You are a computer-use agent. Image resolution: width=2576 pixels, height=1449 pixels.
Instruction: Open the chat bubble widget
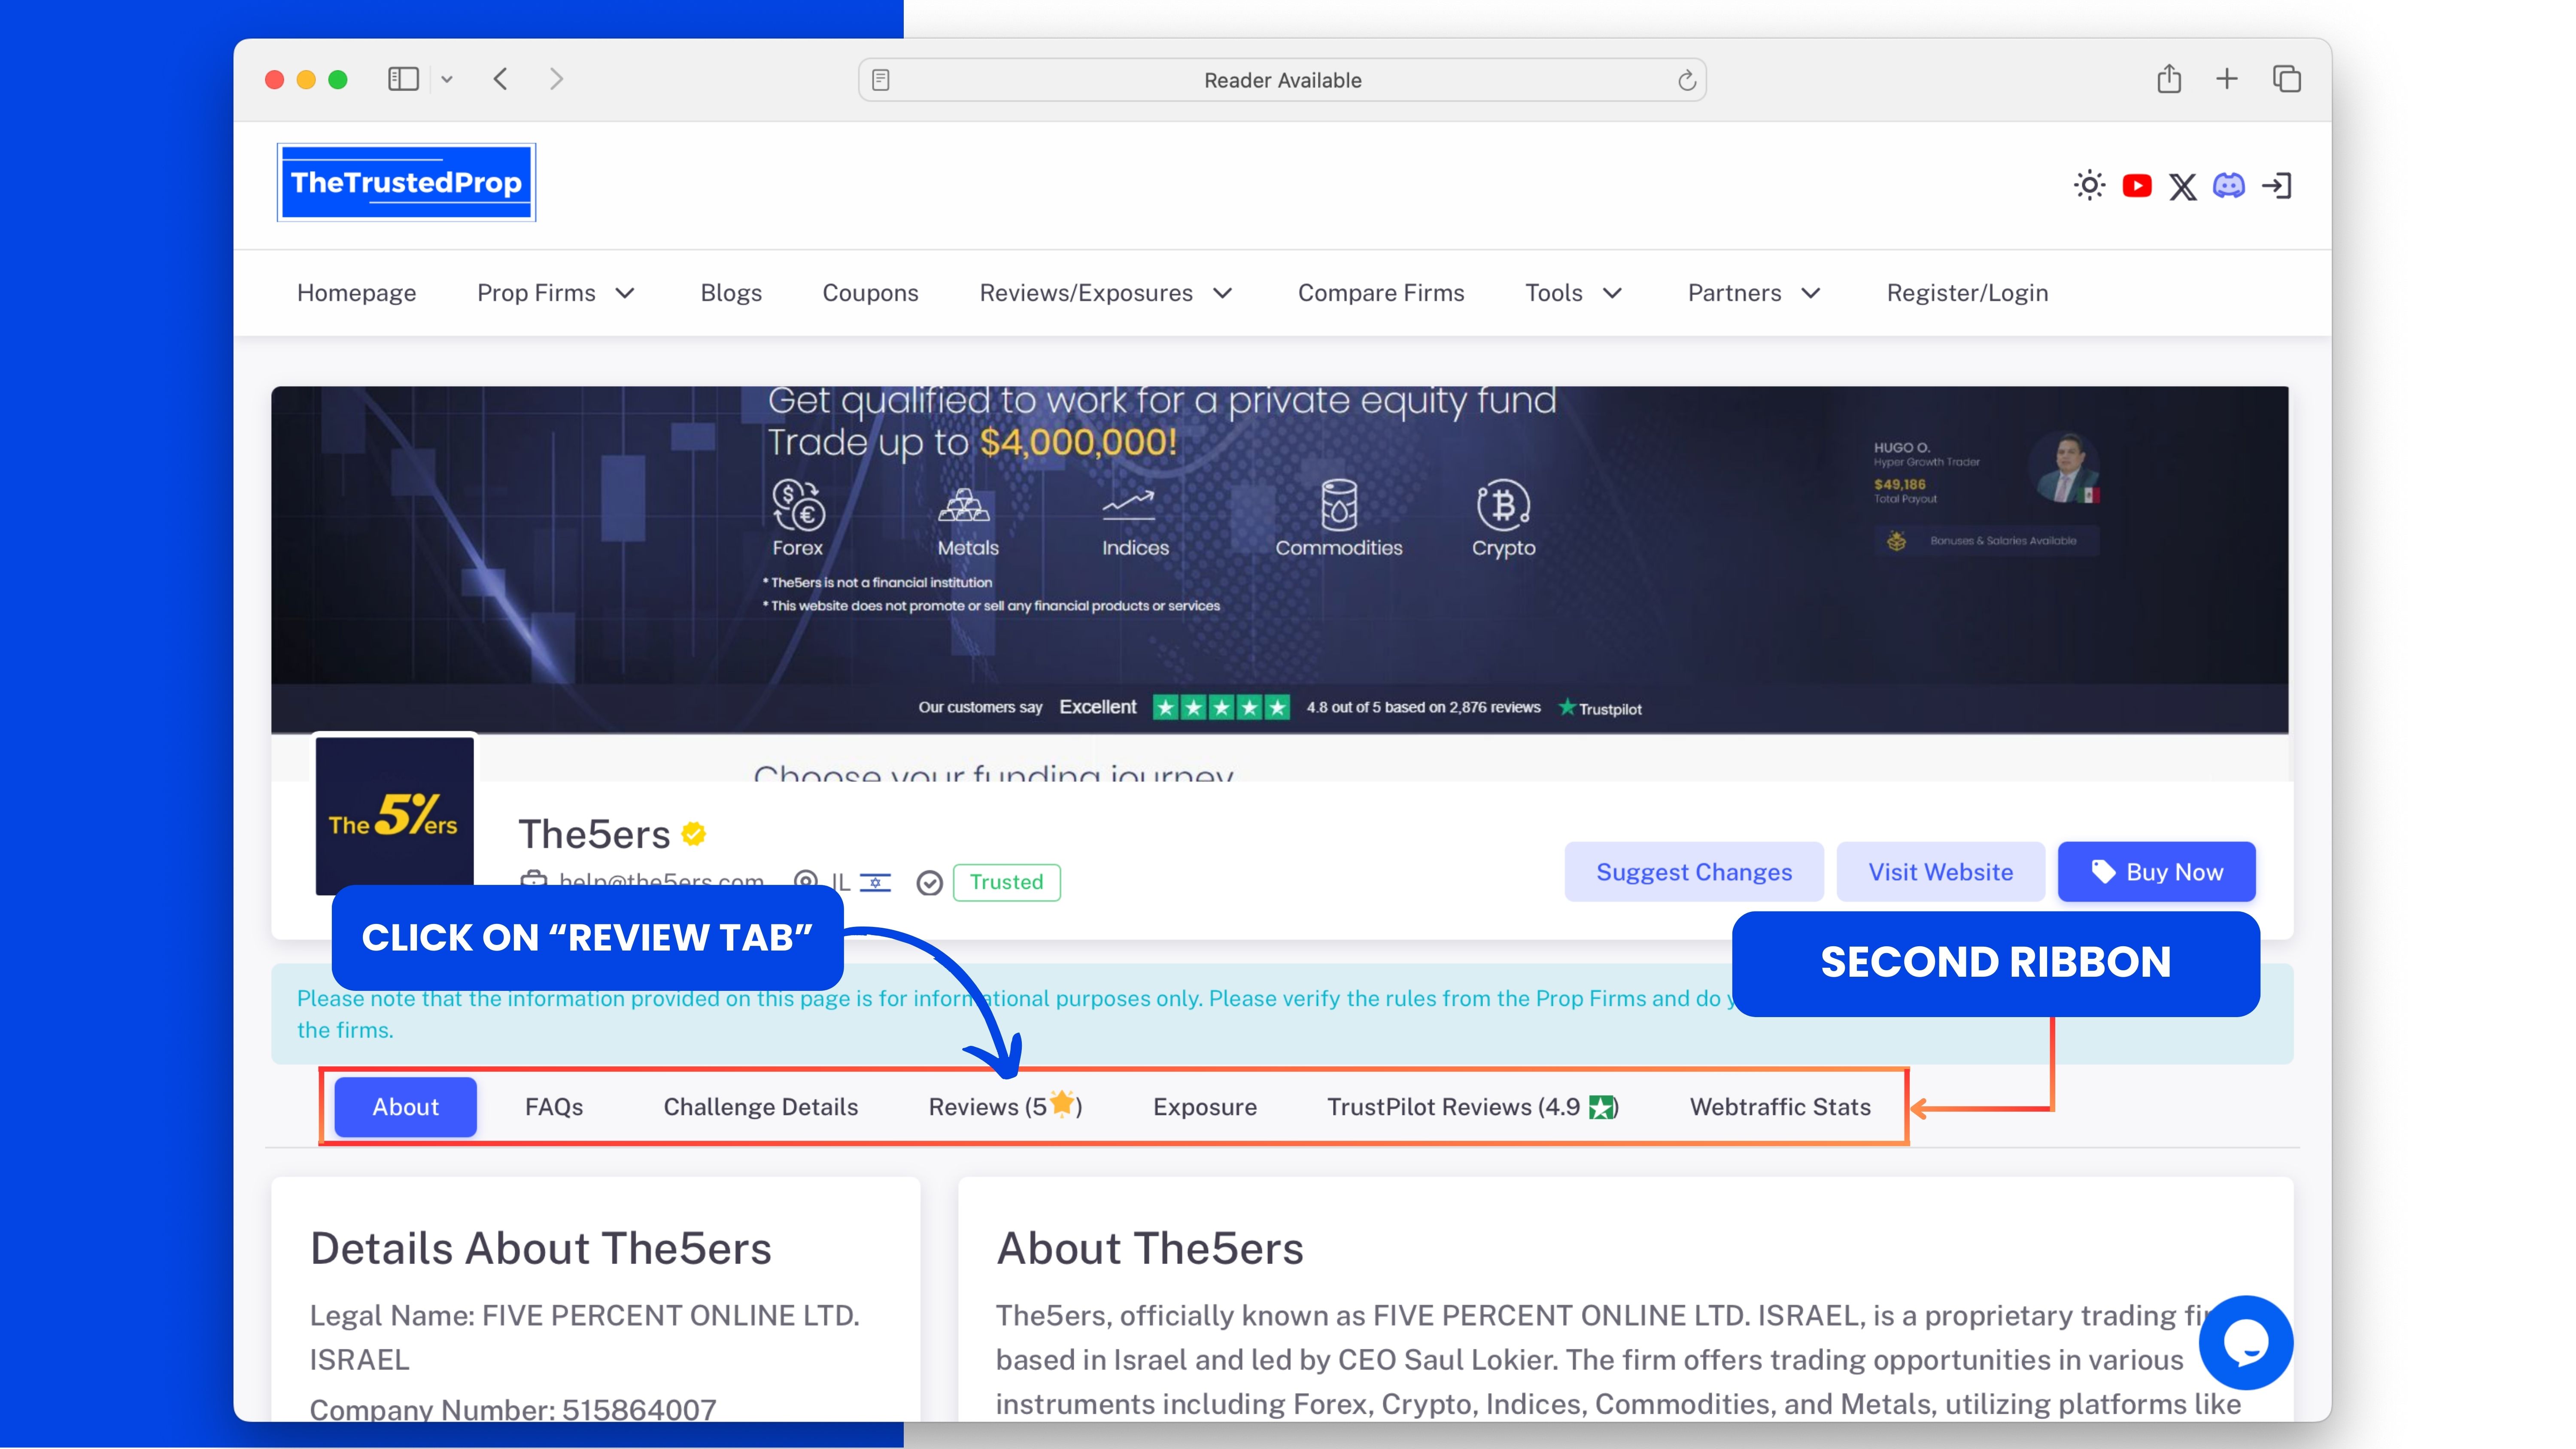tap(2246, 1342)
